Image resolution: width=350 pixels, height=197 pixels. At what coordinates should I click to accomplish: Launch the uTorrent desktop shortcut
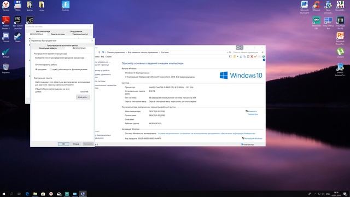pyautogui.click(x=340, y=53)
